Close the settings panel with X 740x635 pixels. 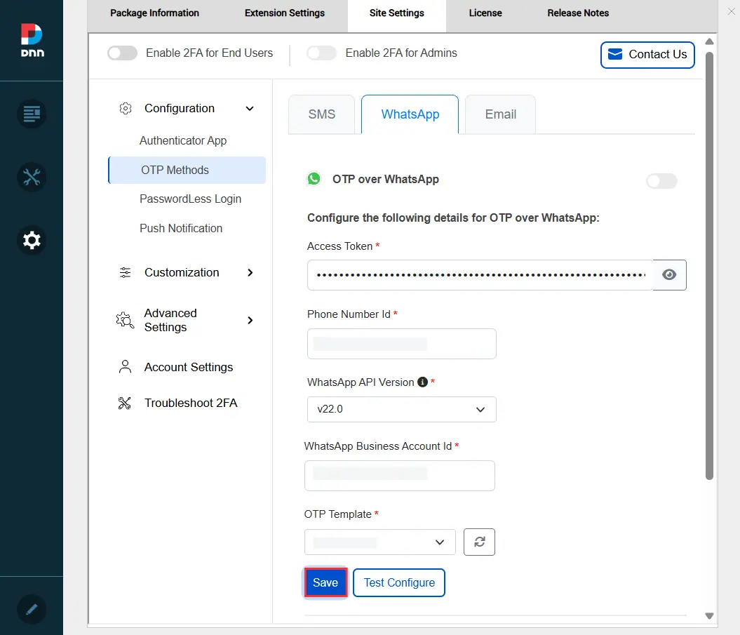[x=731, y=11]
